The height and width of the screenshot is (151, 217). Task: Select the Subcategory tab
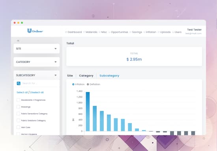click(x=109, y=76)
